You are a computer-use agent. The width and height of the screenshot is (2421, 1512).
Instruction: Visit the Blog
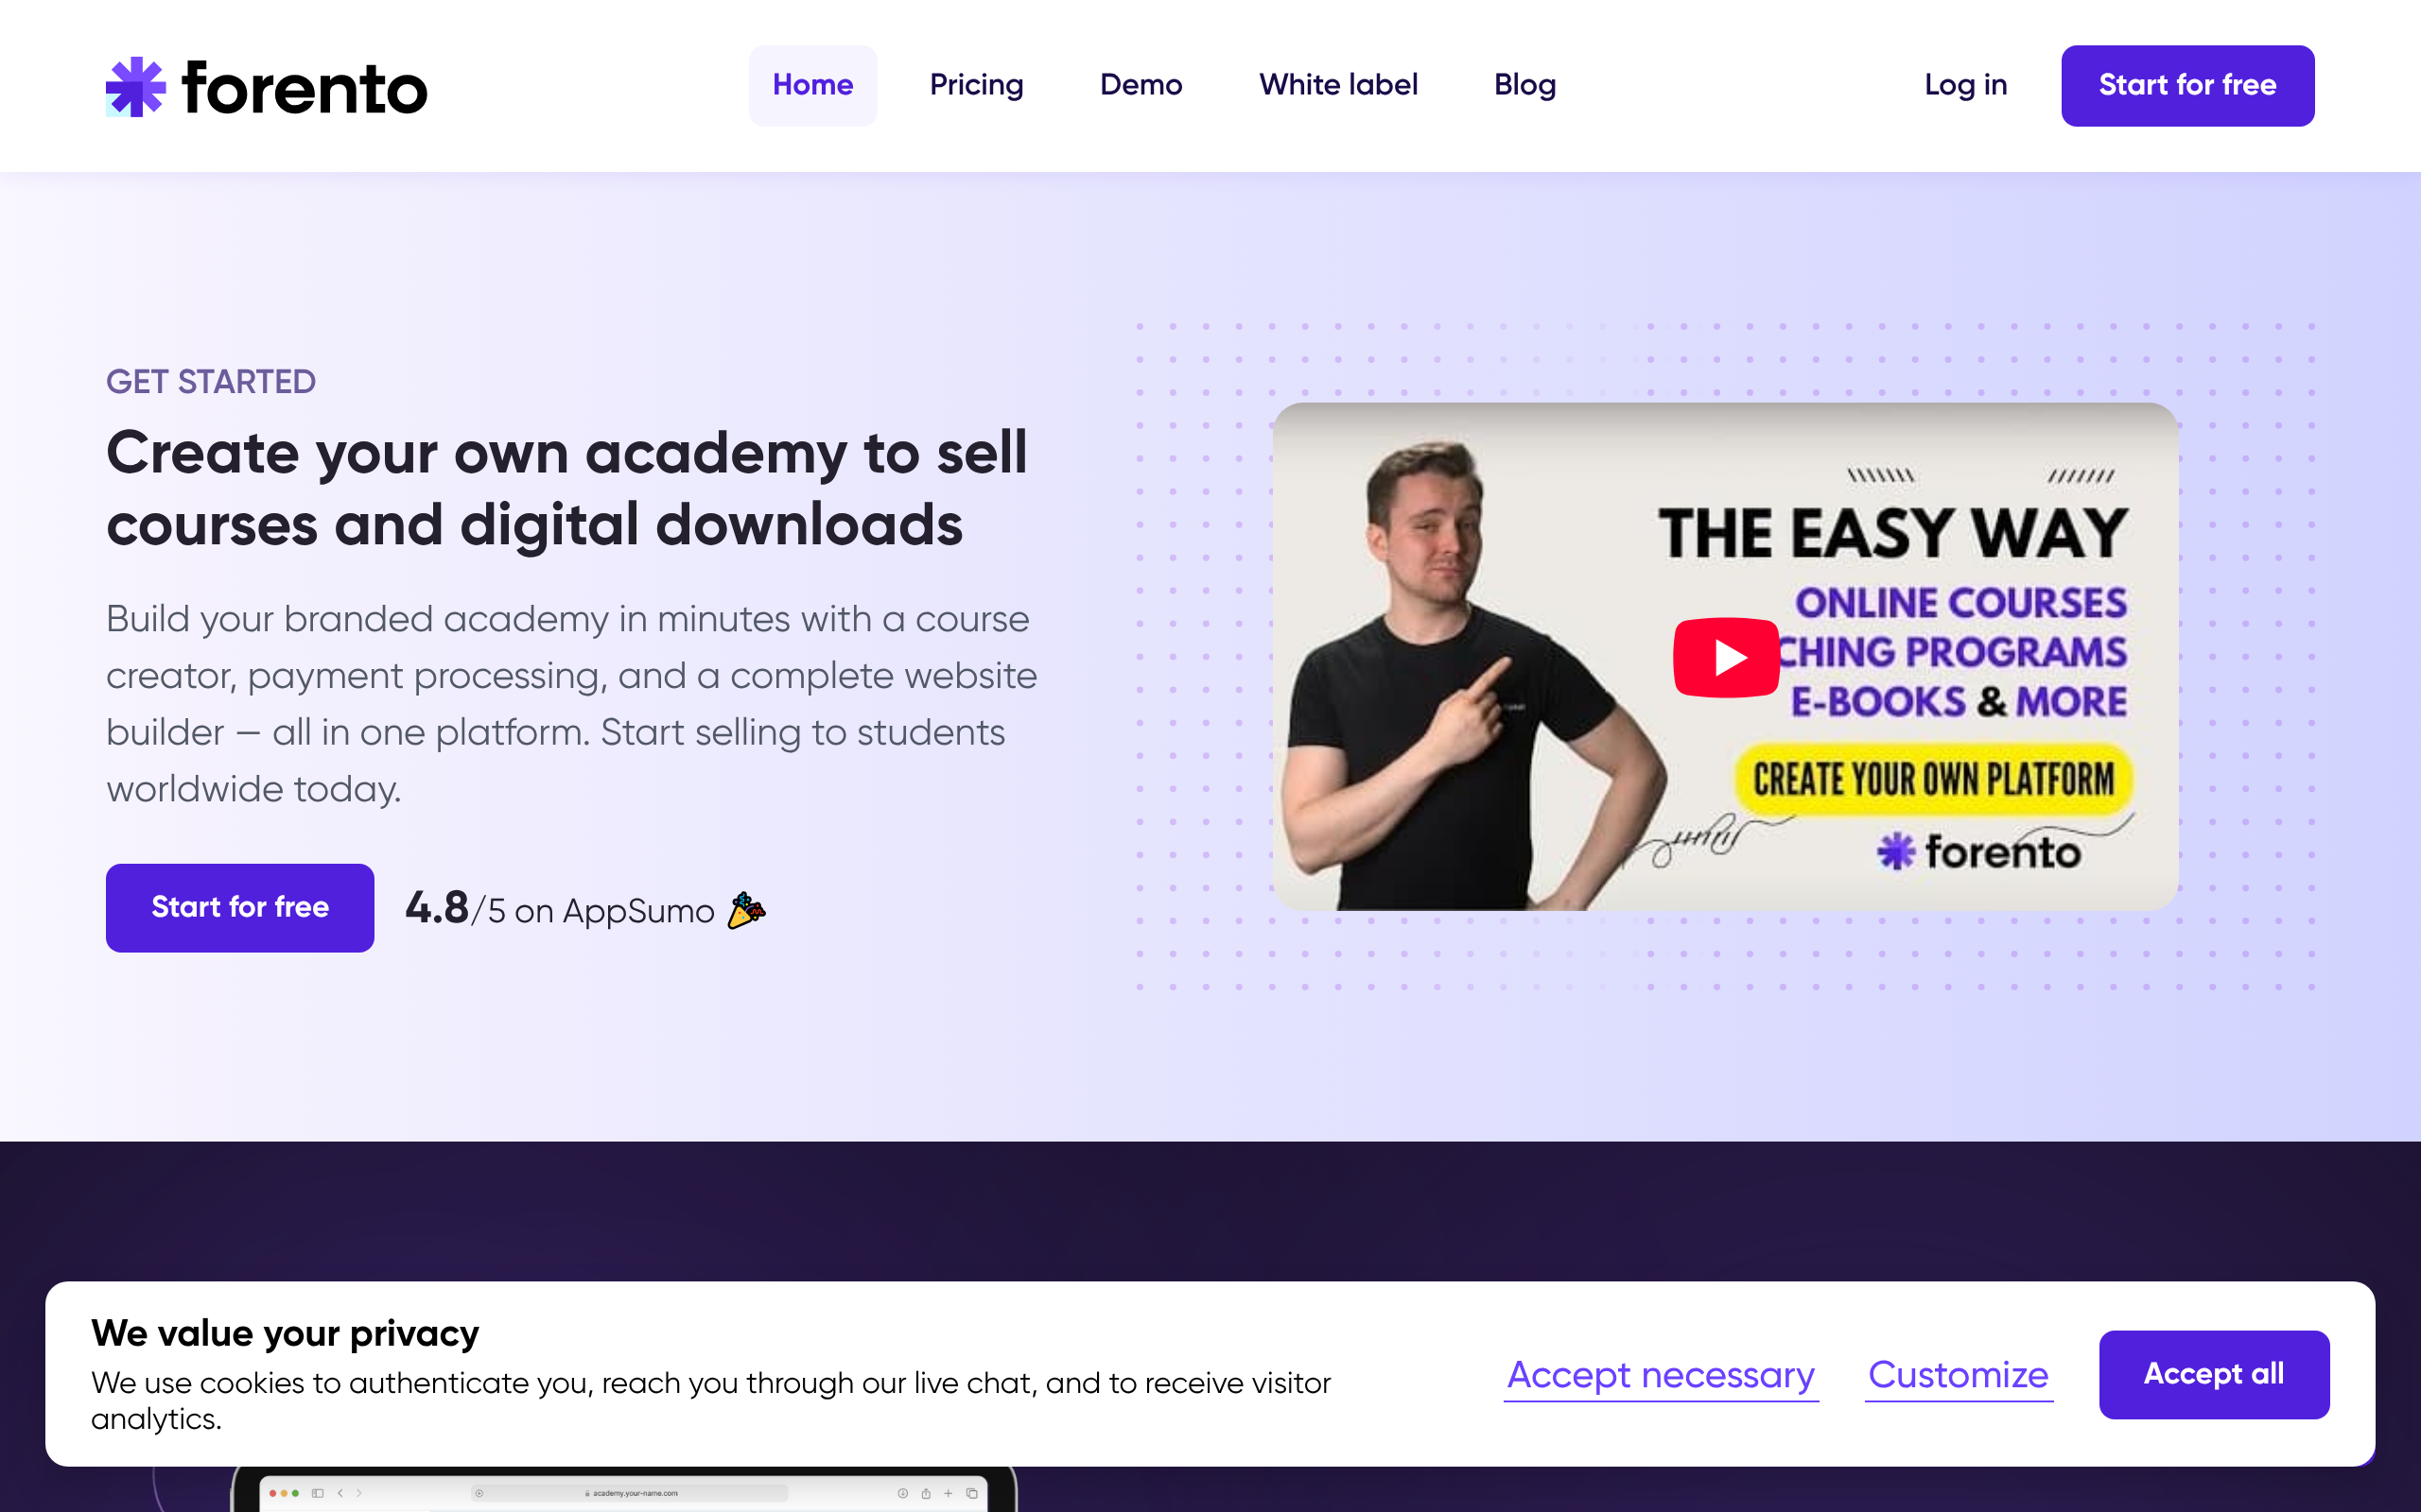(1524, 85)
